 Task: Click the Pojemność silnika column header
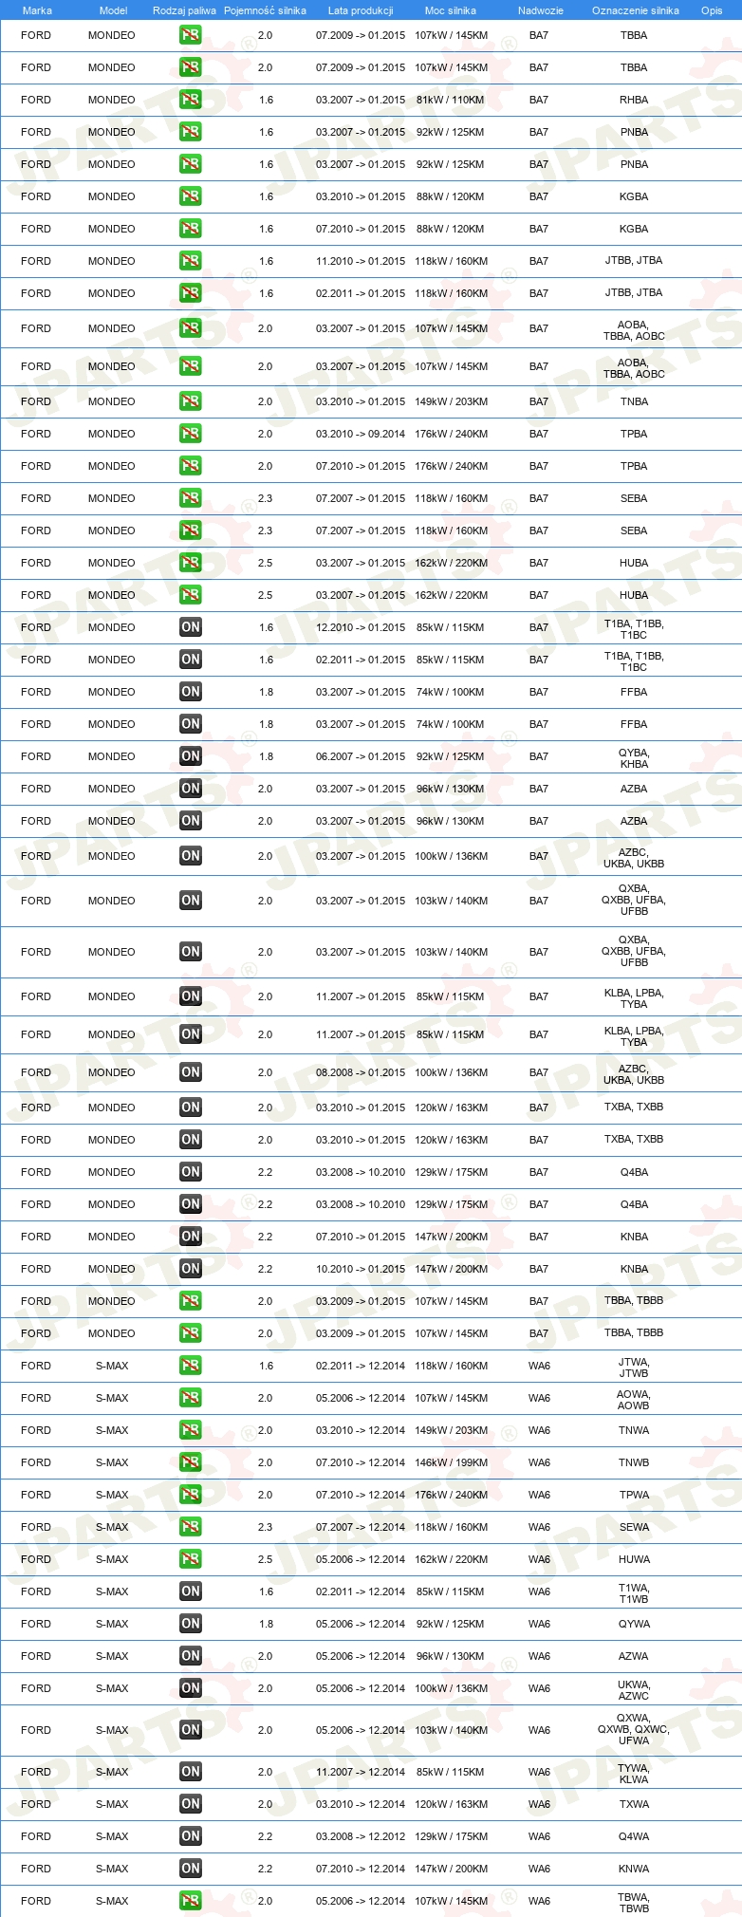tap(265, 10)
